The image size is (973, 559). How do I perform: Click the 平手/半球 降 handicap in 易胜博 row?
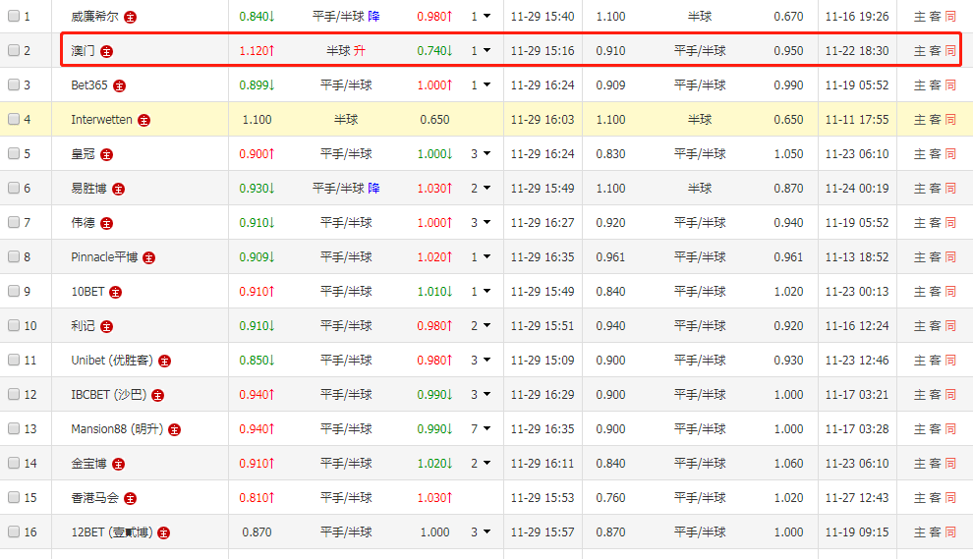click(x=346, y=189)
